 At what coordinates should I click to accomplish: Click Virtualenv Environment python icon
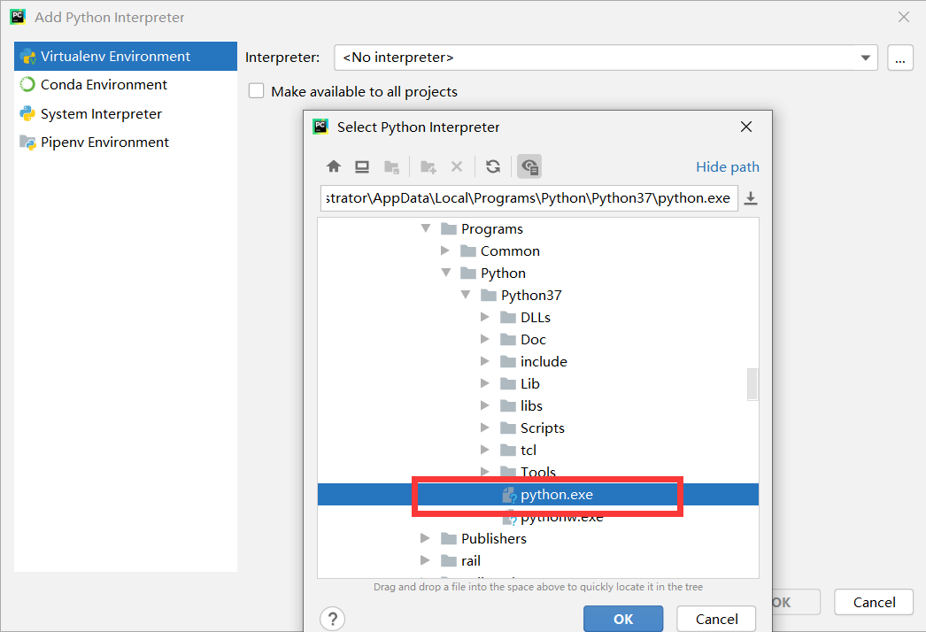coord(27,57)
